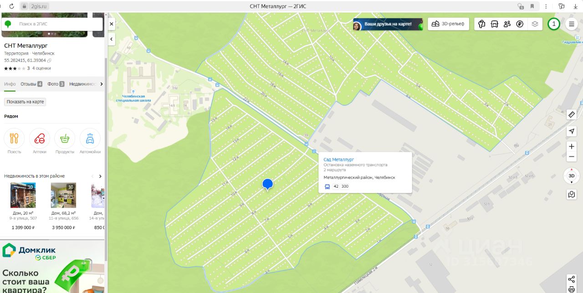583x293 pixels.
Task: Click the print map icon
Action: pos(572,289)
